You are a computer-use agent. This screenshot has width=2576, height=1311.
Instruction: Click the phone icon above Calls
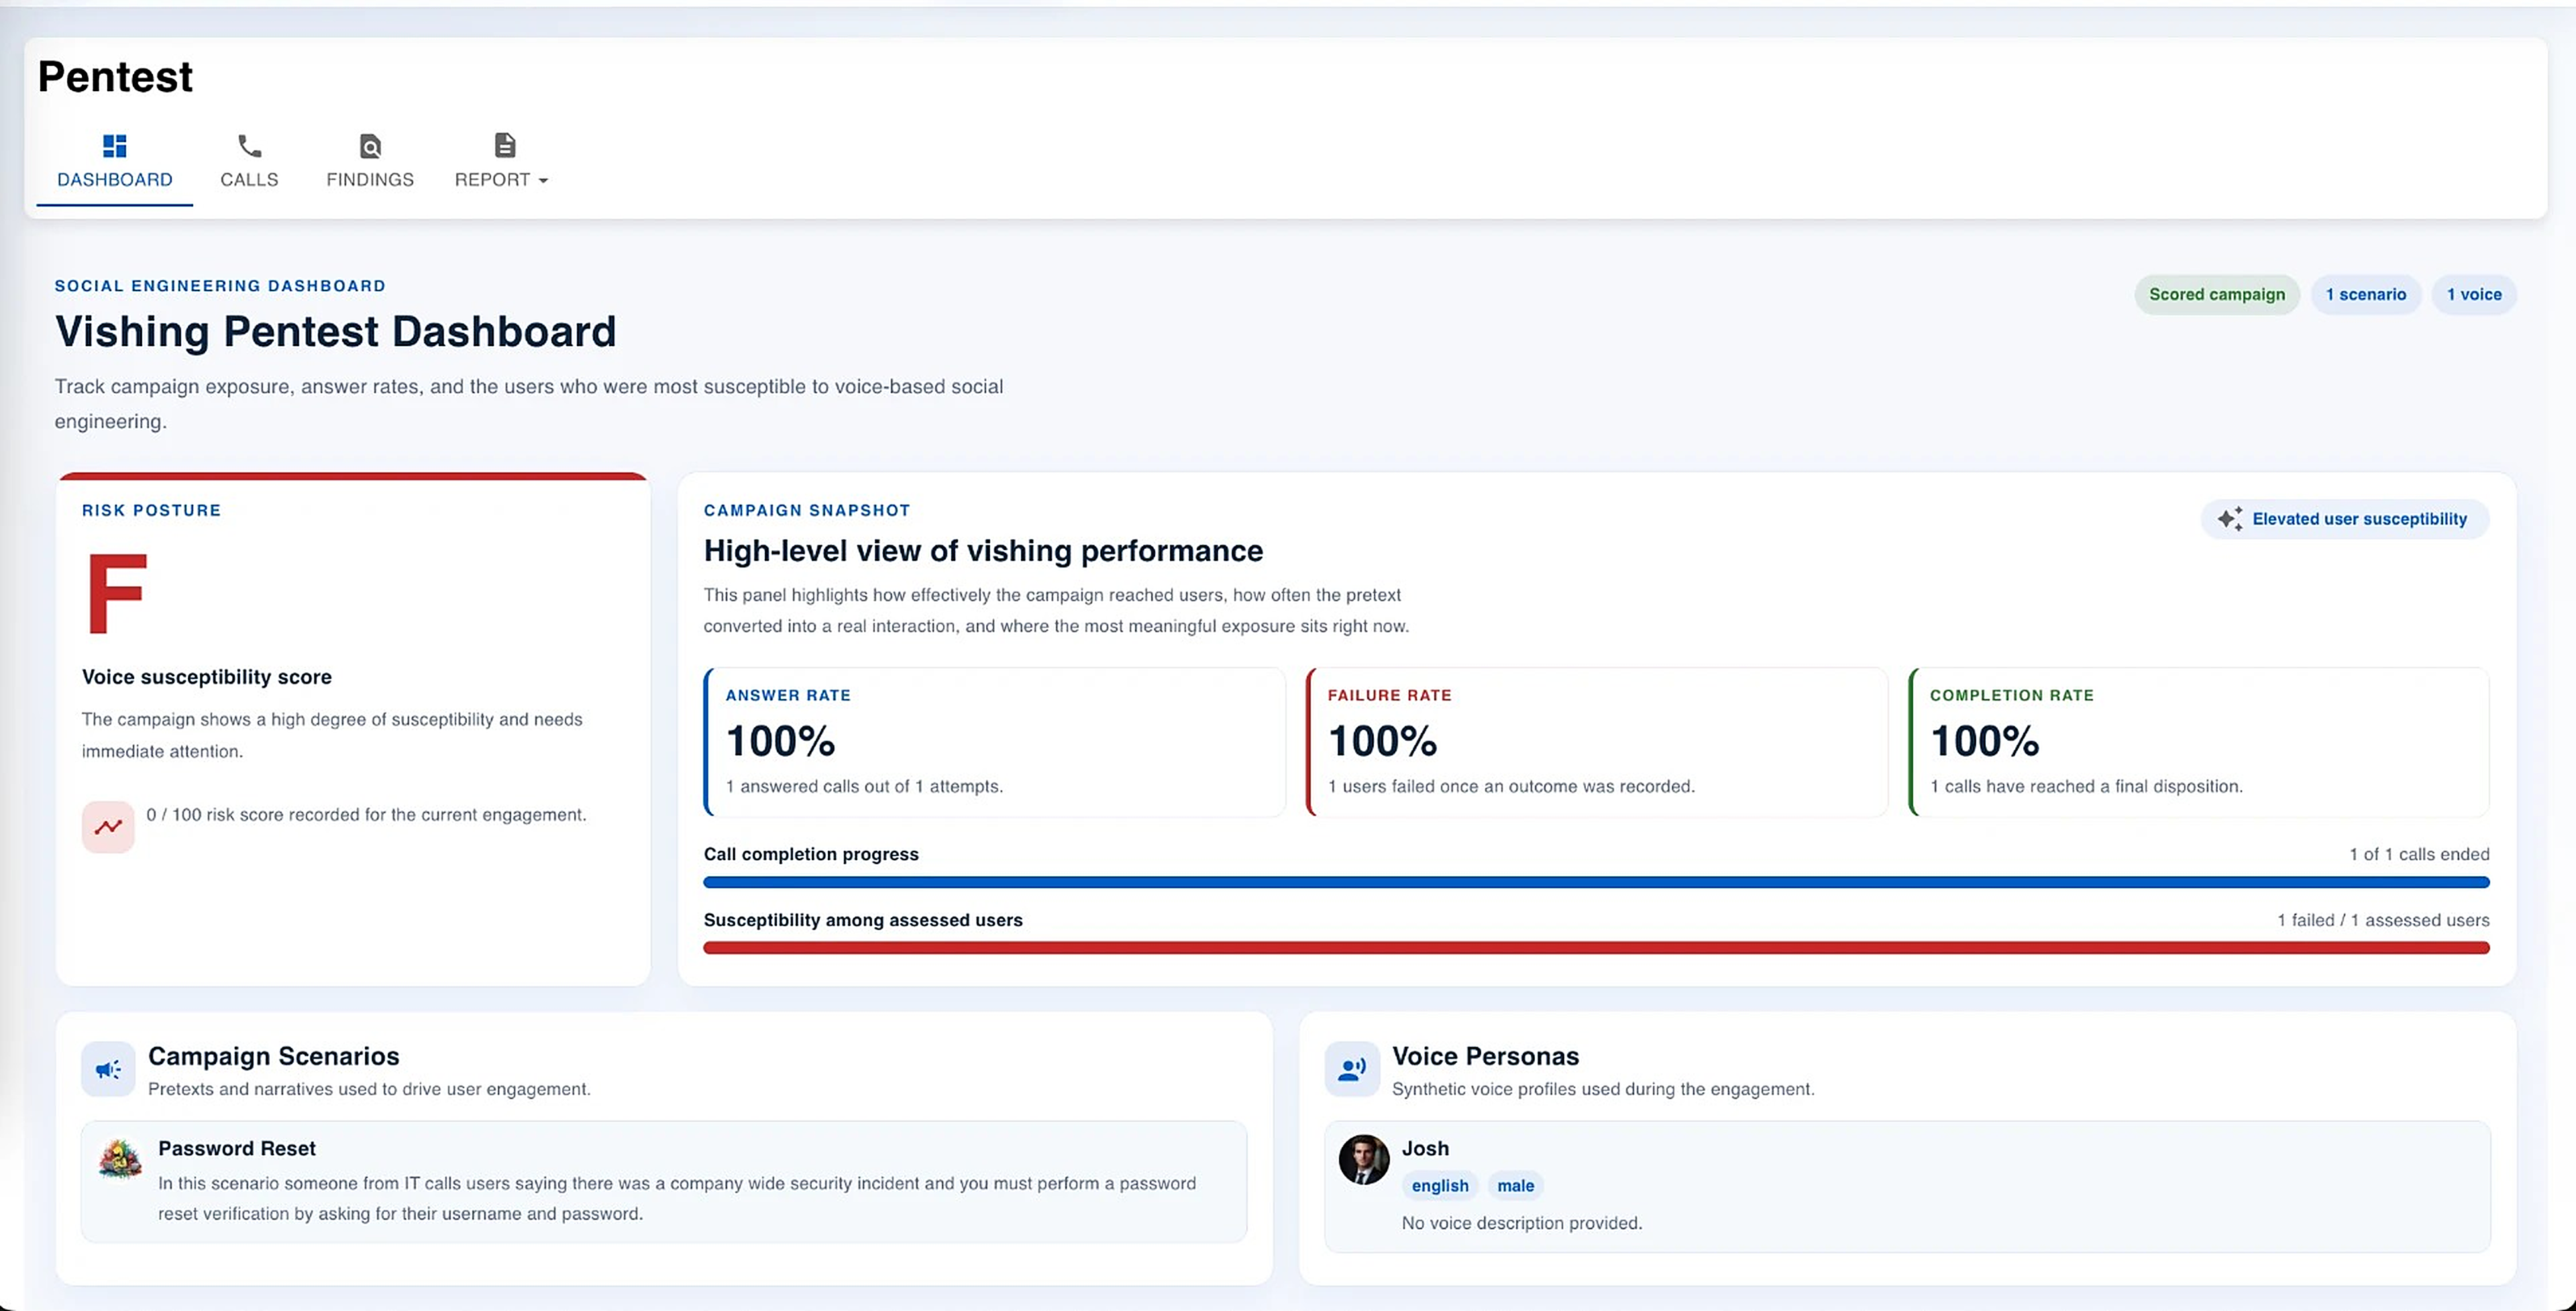[x=249, y=146]
